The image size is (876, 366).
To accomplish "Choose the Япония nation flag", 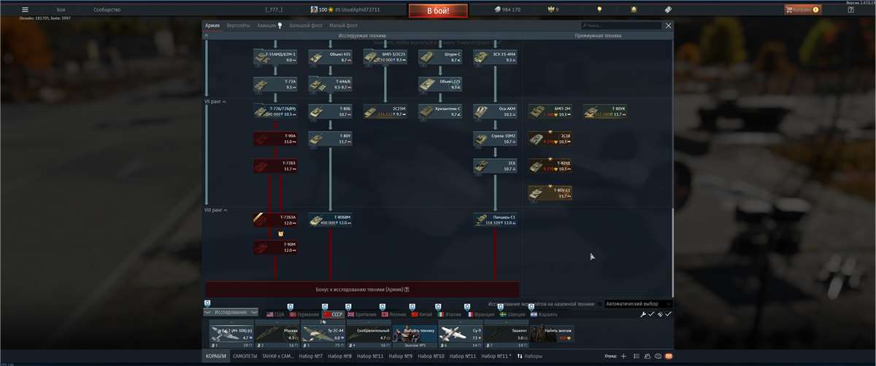I will (393, 314).
